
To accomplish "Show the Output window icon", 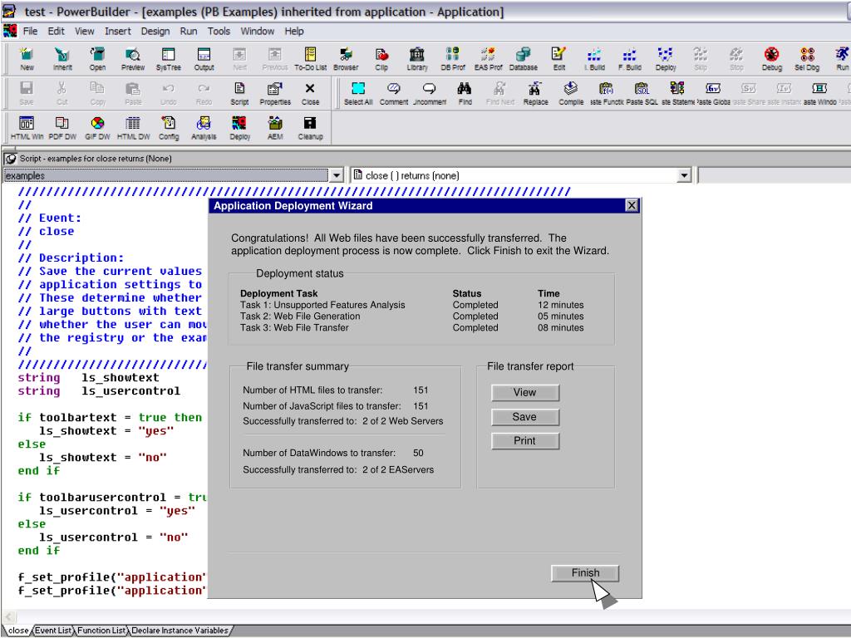I will [x=204, y=59].
